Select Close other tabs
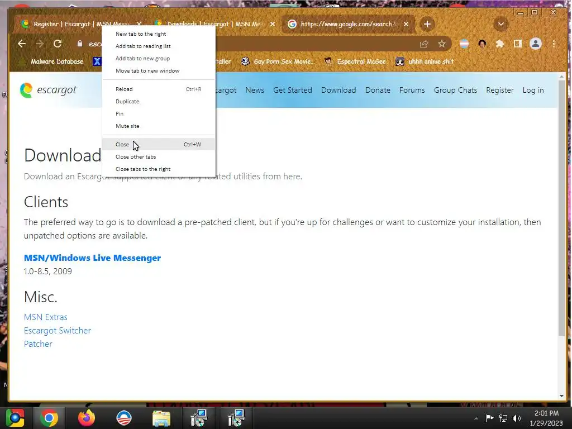This screenshot has height=429, width=572. tap(159, 157)
